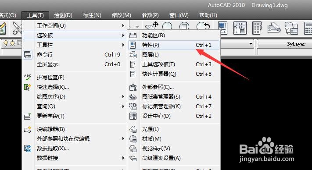Expand the 工具栏 toolbars submenu
This screenshot has height=170, width=312.
(75, 45)
